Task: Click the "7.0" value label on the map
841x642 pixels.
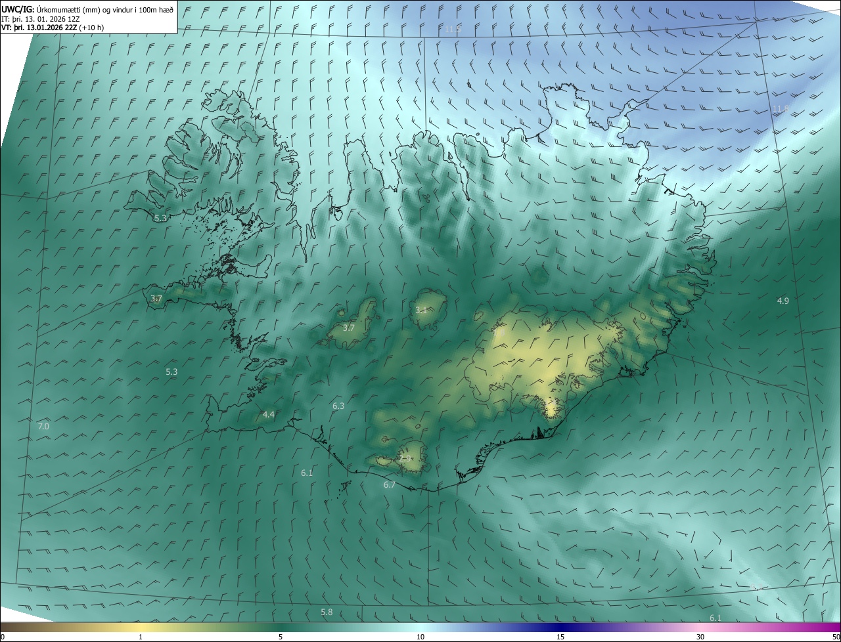Action: pyautogui.click(x=43, y=427)
